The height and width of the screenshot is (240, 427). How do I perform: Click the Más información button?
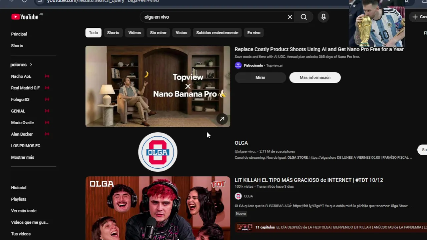[x=315, y=77]
